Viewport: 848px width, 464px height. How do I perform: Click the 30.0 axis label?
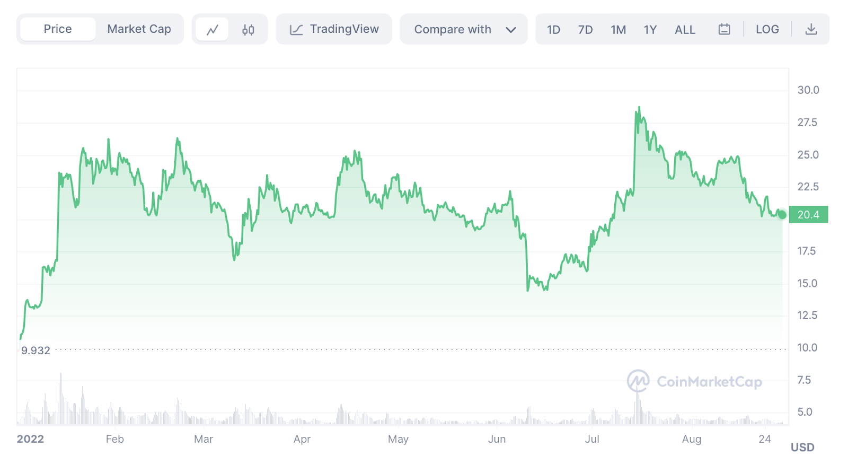click(808, 90)
